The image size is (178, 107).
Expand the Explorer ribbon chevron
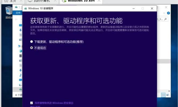coord(164,13)
